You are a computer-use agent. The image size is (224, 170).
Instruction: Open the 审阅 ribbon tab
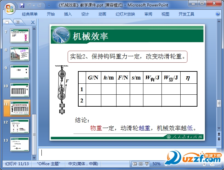click(x=148, y=14)
